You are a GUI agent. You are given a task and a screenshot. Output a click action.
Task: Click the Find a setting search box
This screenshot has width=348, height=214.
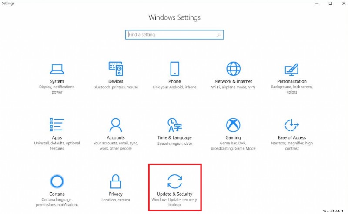click(174, 35)
